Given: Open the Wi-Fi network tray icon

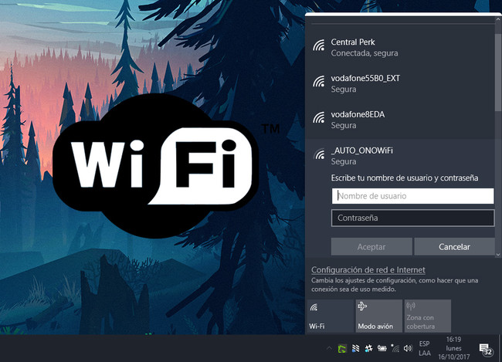Looking at the screenshot, I should pyautogui.click(x=395, y=348).
